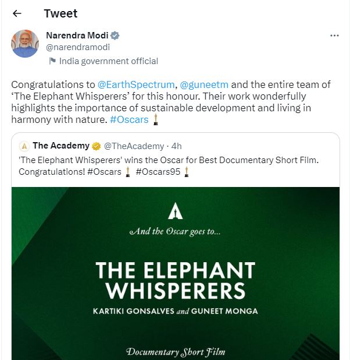Click the 4h timestamp on quoted tweet
The height and width of the screenshot is (360, 350).
pyautogui.click(x=177, y=146)
